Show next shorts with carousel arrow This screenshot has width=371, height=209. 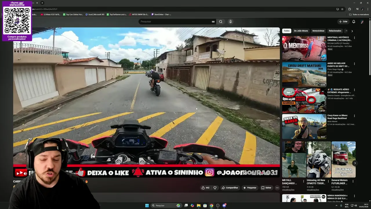pos(355,163)
